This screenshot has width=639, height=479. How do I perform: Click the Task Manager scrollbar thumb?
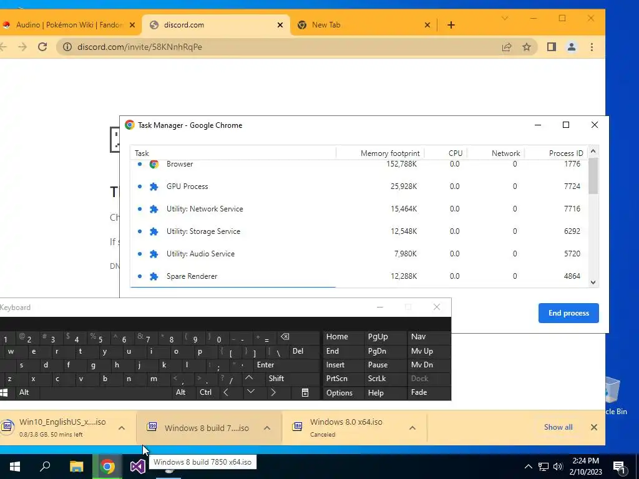point(593,177)
